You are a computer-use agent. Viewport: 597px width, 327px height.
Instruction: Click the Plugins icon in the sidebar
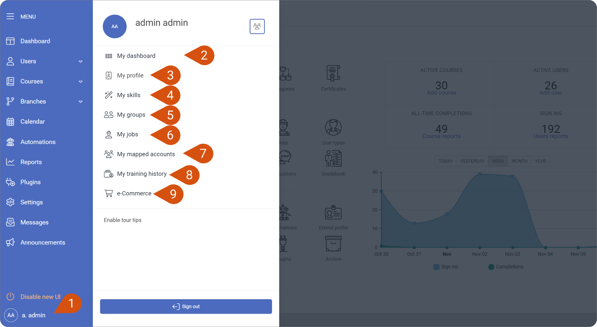[10, 182]
